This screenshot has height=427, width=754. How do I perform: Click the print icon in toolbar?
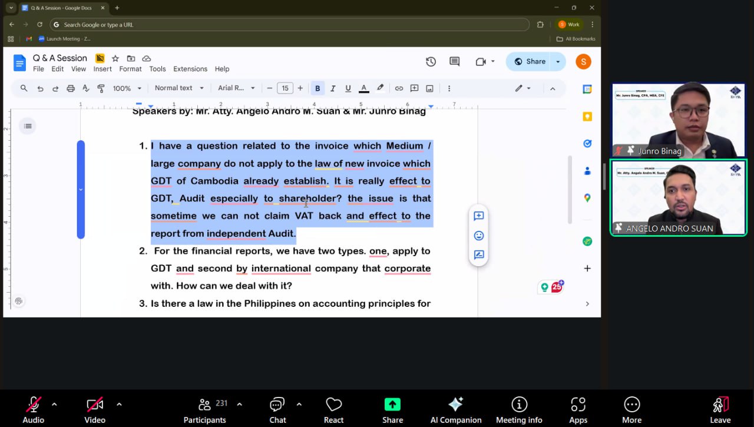click(71, 88)
